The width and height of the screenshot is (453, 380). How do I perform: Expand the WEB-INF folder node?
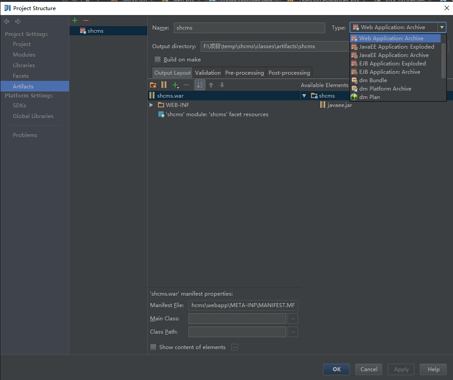pos(151,105)
